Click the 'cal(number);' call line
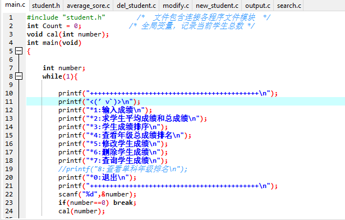 [82, 211]
